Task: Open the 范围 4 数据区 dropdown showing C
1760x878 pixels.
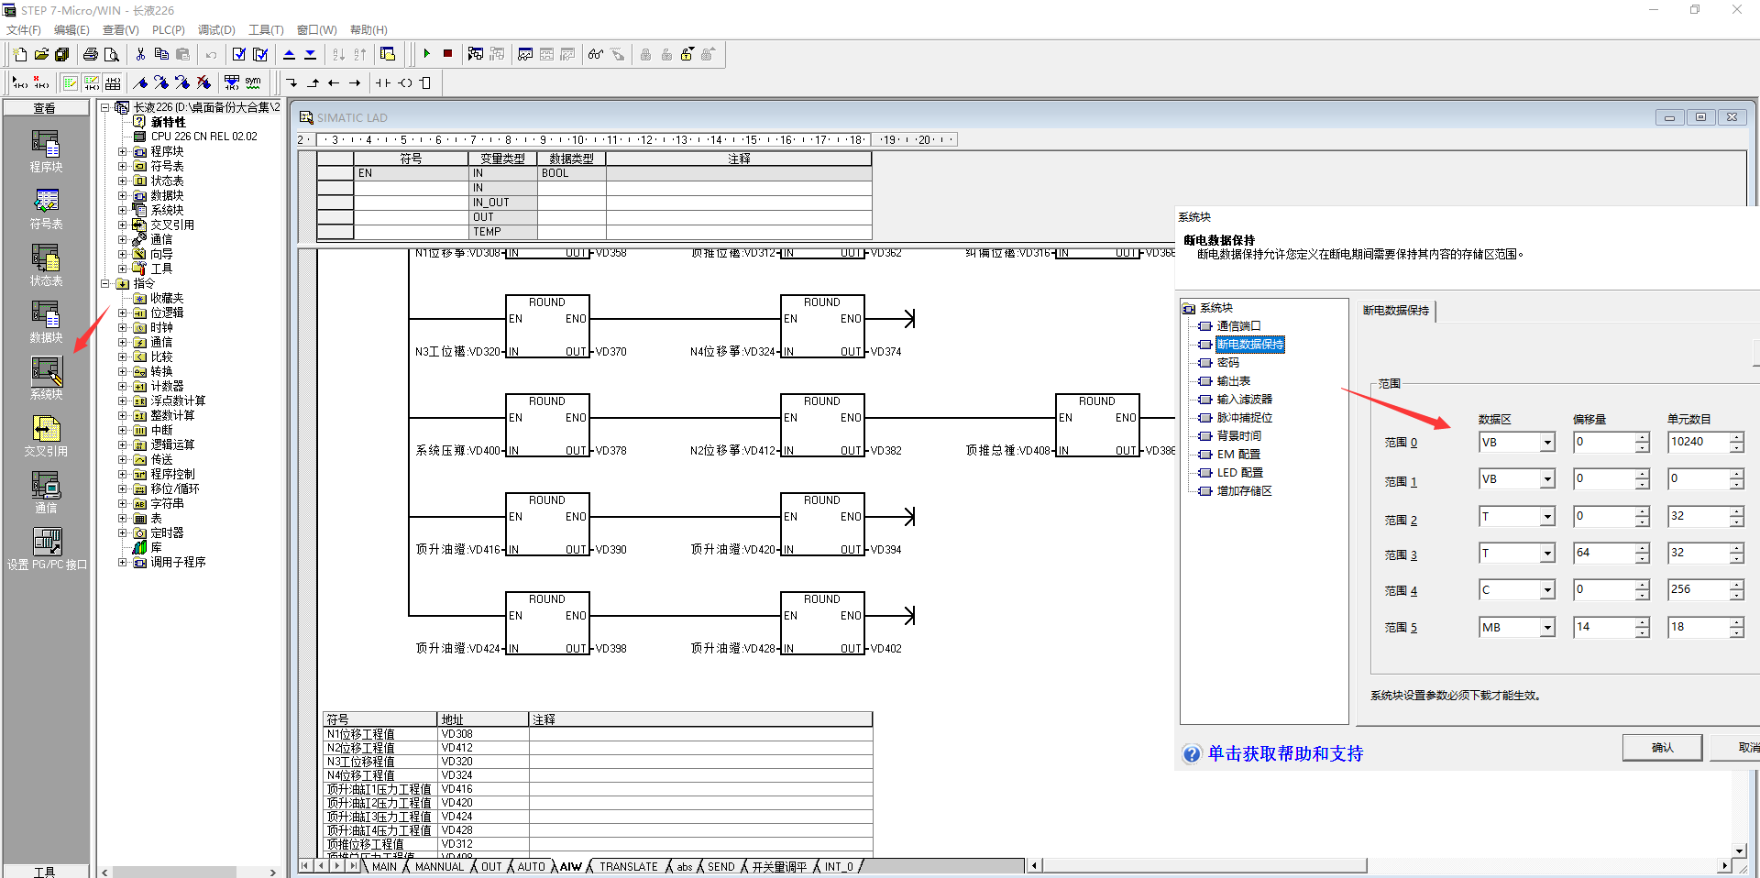Action: click(x=1547, y=590)
